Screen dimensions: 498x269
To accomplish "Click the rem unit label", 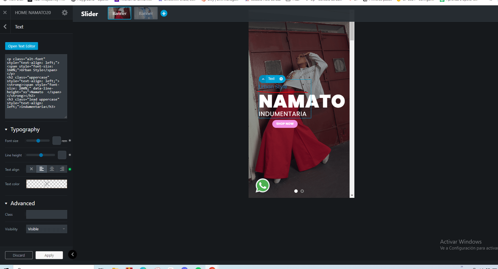I will [64, 141].
